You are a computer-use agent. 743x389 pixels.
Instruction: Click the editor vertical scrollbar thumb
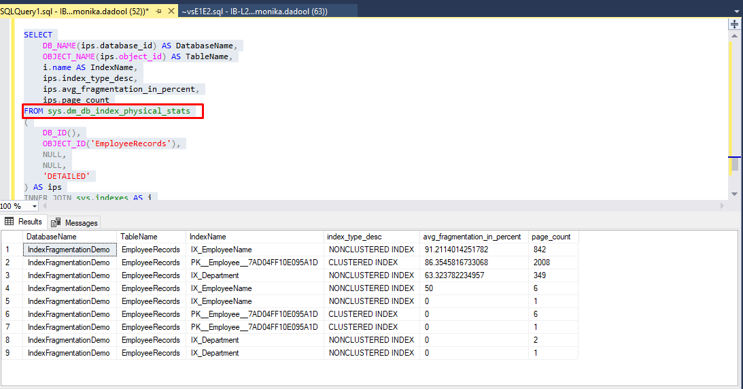tap(735, 164)
